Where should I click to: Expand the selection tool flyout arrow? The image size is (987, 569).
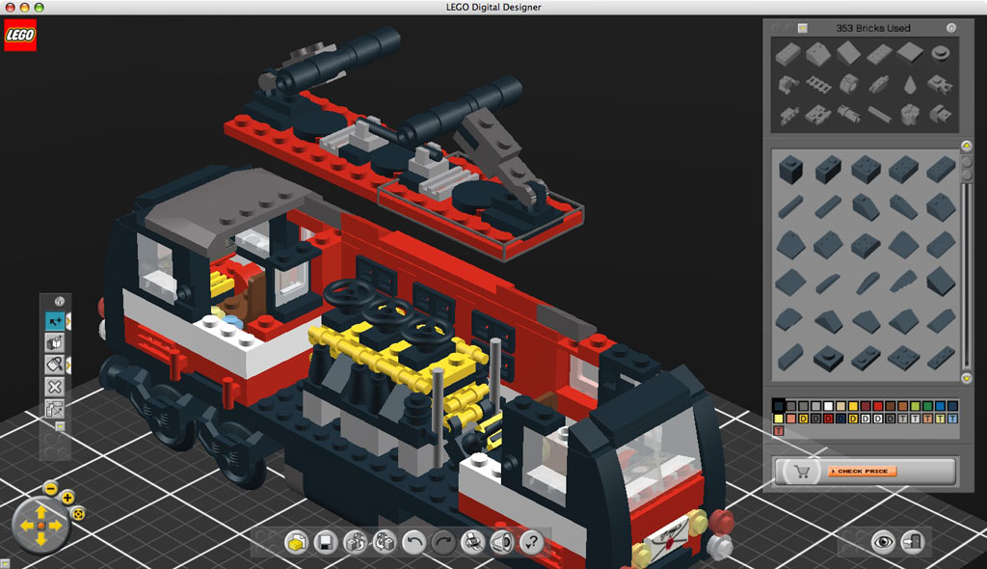tap(69, 318)
